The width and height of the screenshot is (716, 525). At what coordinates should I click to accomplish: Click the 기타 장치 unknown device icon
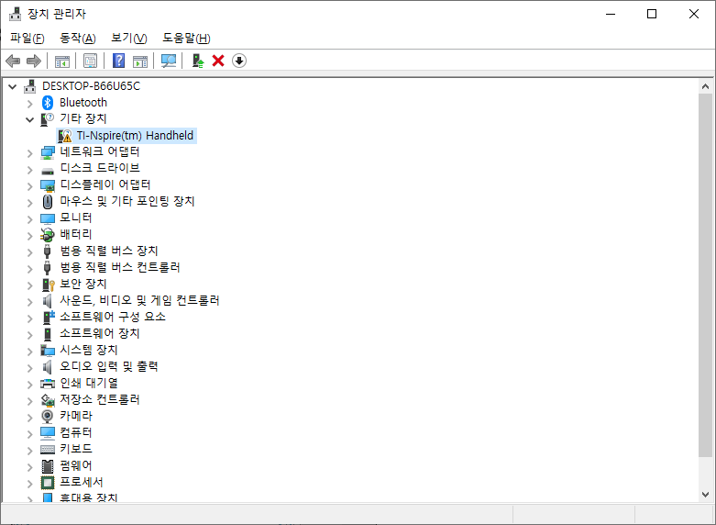click(48, 119)
